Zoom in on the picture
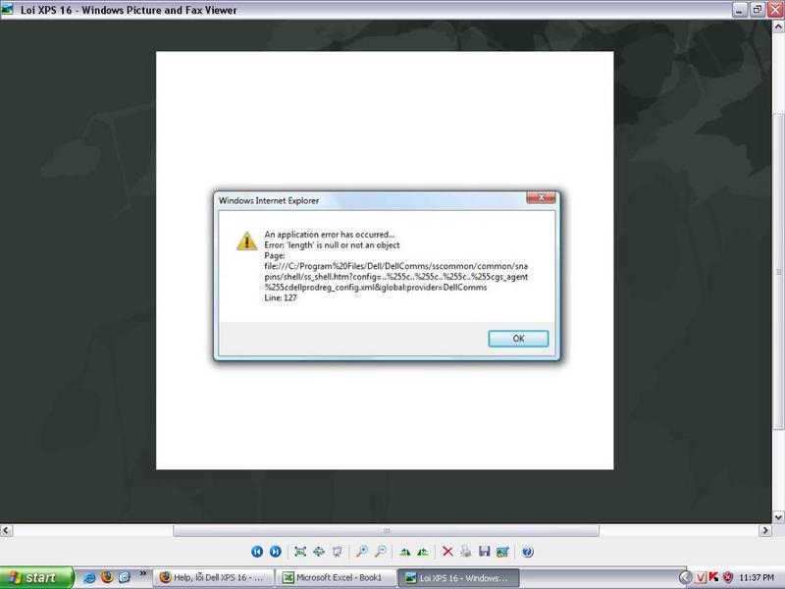Screen dimensions: 785x589 tap(362, 552)
